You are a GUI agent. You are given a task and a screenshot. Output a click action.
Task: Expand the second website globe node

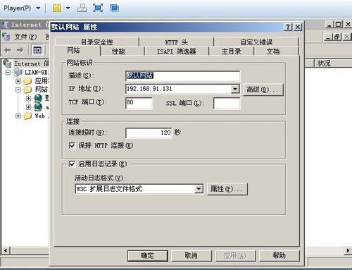click(28, 107)
